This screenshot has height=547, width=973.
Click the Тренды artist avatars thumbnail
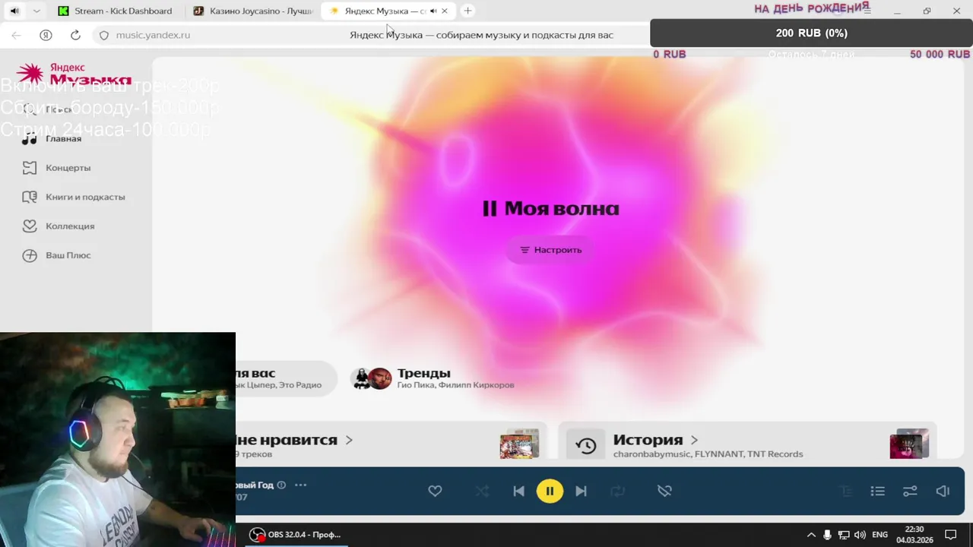(x=372, y=378)
